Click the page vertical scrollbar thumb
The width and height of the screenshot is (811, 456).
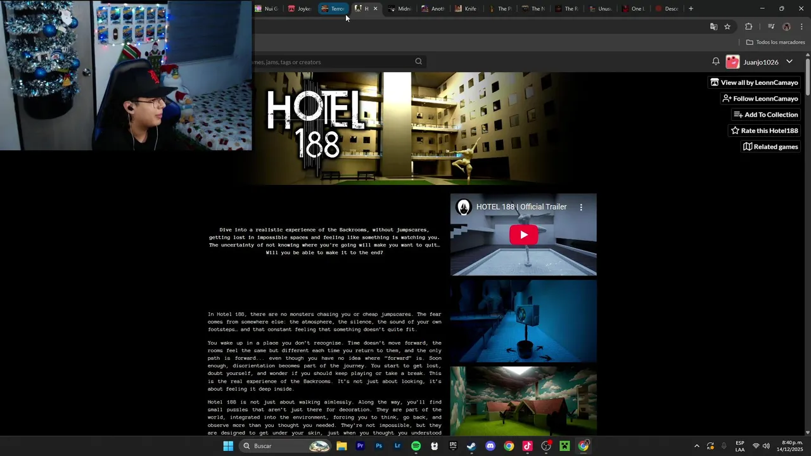click(808, 77)
